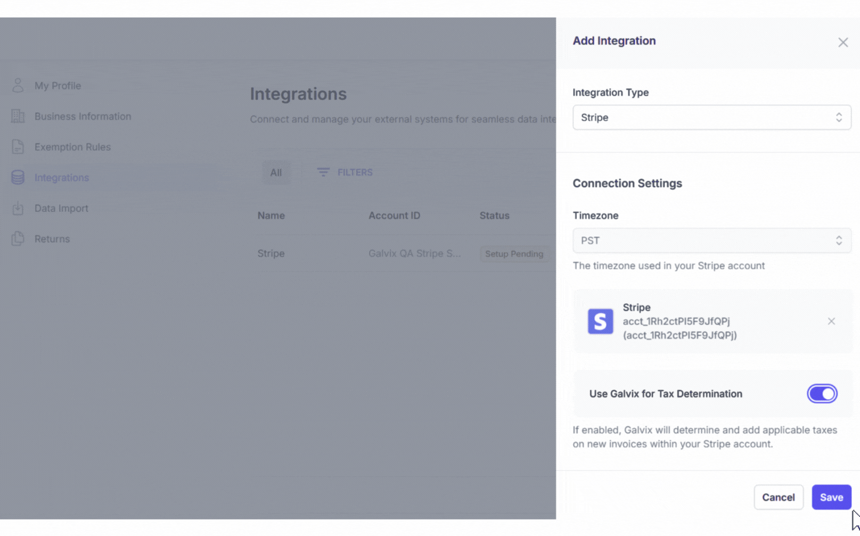860x536 pixels.
Task: Open the Timezone dropdown showing PST
Action: point(711,241)
